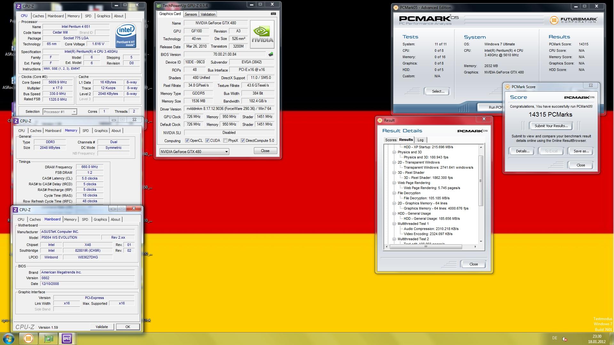Open the Caches tab in the top CPU-Z window

38,16
